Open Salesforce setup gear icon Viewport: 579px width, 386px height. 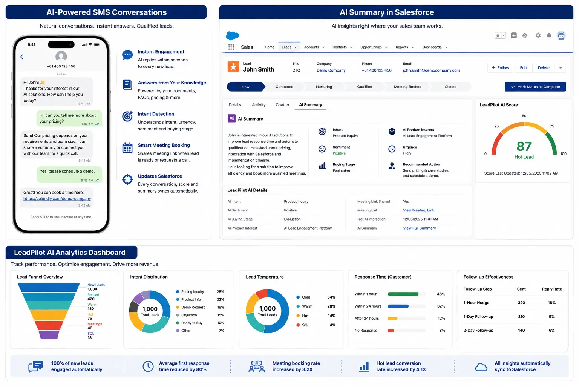coord(538,35)
